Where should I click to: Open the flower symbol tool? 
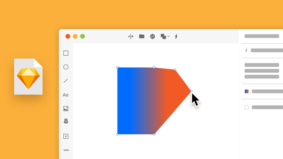click(66, 121)
